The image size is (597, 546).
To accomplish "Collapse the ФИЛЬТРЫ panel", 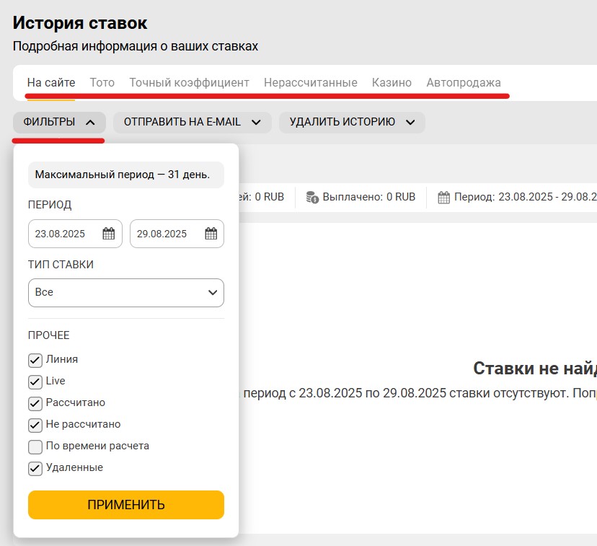I will click(x=58, y=122).
